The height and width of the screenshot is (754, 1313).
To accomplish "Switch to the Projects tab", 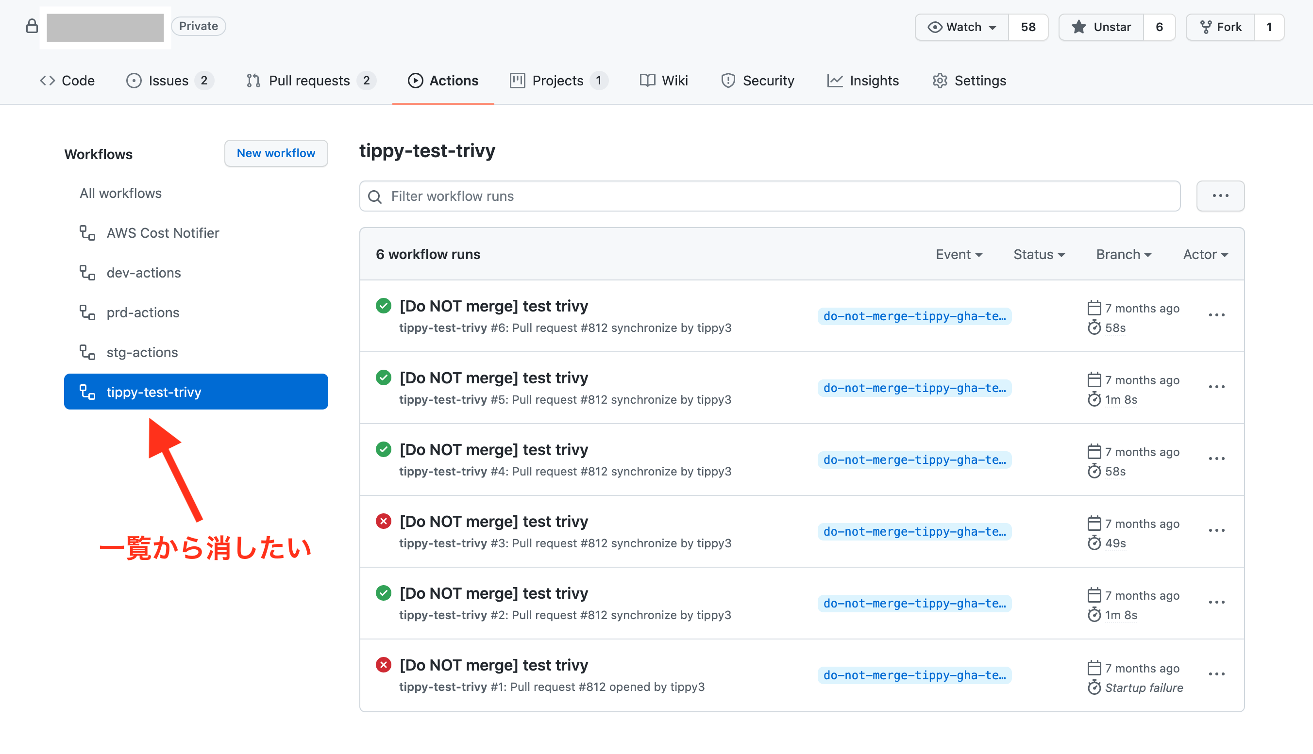I will 557,80.
